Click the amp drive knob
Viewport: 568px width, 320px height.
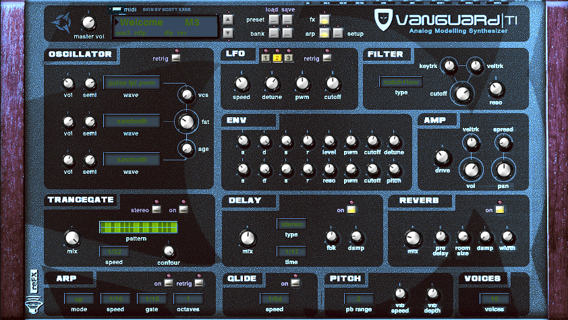[x=442, y=157]
